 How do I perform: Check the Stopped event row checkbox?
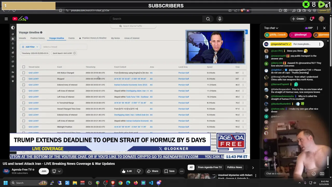[24, 79]
